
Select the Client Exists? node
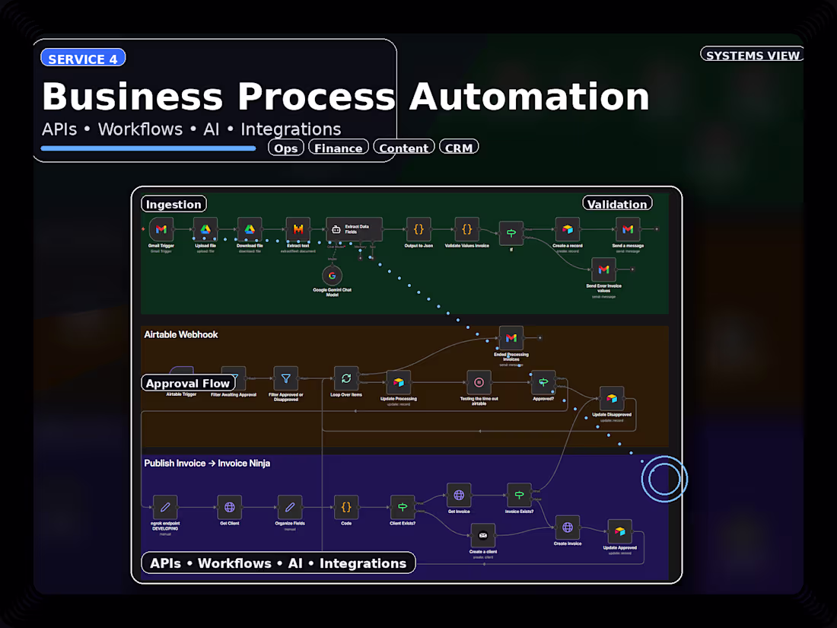403,507
